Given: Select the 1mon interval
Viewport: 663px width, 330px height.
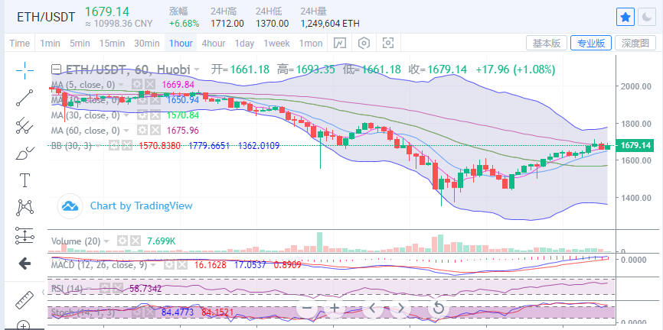Looking at the screenshot, I should click(x=311, y=43).
